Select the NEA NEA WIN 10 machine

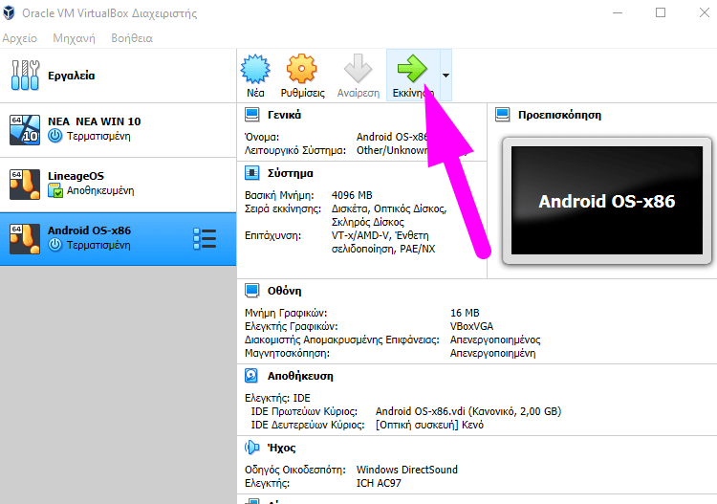(118, 130)
